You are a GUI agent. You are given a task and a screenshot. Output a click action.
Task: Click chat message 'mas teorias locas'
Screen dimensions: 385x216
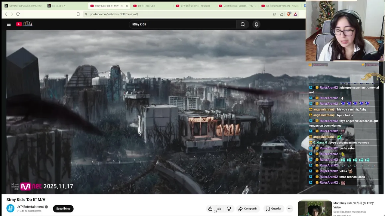[353, 177]
